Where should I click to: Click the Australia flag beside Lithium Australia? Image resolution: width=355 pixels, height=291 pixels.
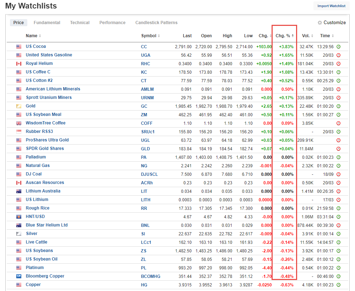click(x=19, y=191)
